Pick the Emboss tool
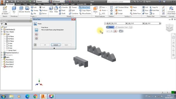 [x=43, y=10]
